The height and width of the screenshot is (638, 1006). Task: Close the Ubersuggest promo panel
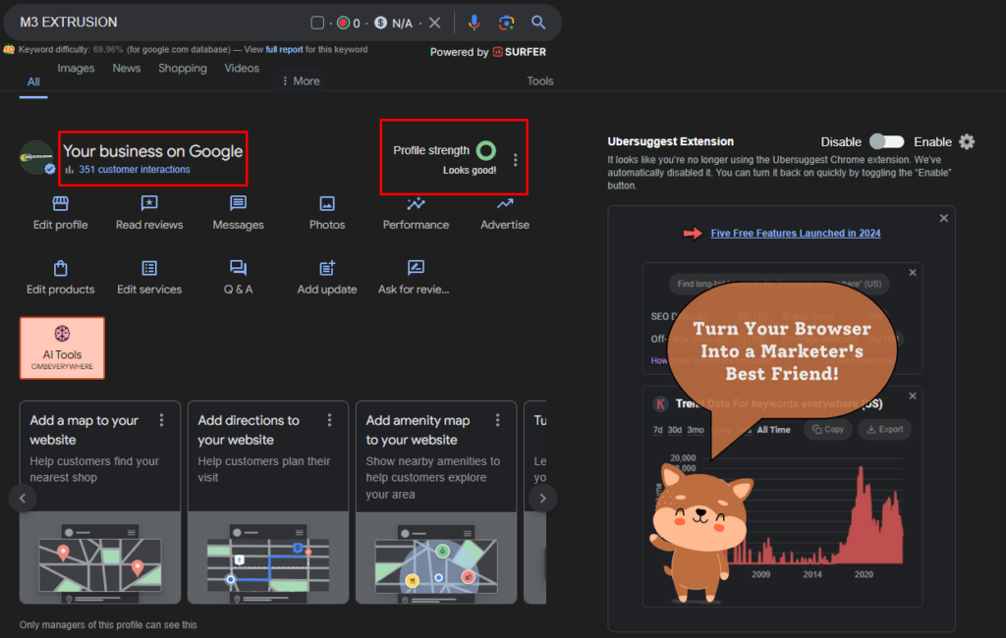[x=944, y=218]
